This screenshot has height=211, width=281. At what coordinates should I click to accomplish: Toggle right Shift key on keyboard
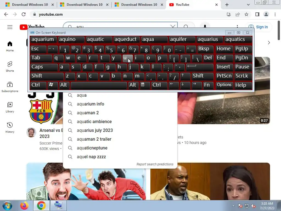(x=203, y=76)
